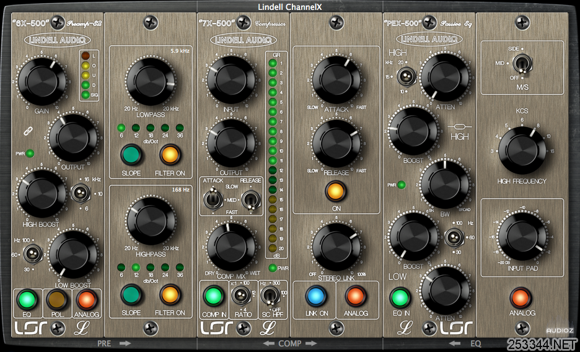Click the 7X-500 Lindell Audio logo
The image size is (580, 352).
244,40
